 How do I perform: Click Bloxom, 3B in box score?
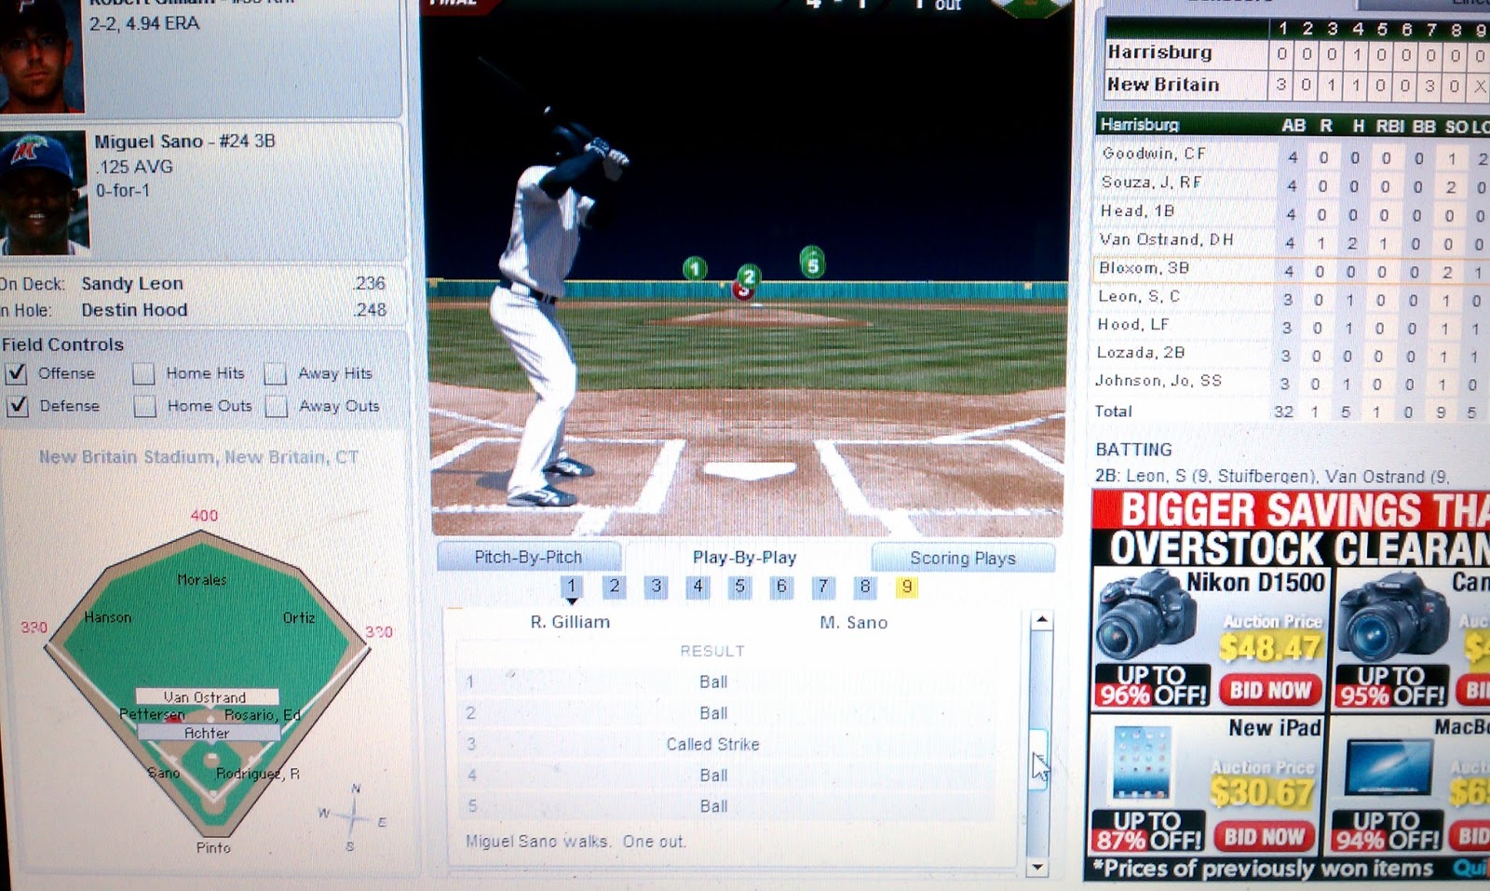pos(1145,268)
